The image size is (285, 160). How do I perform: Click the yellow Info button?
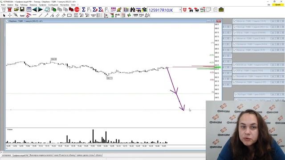pyautogui.click(x=278, y=5)
